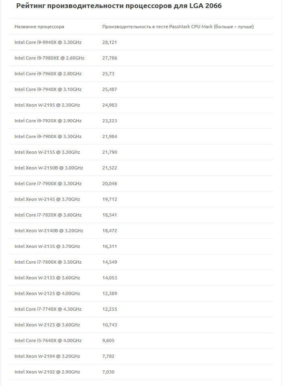Click the Intel Xeon W-2150B row name
This screenshot has height=386, width=283.
pos(49,168)
